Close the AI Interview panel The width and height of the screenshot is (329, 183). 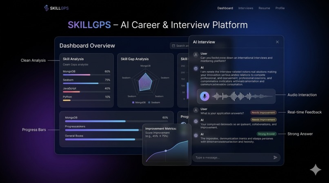pos(277,42)
